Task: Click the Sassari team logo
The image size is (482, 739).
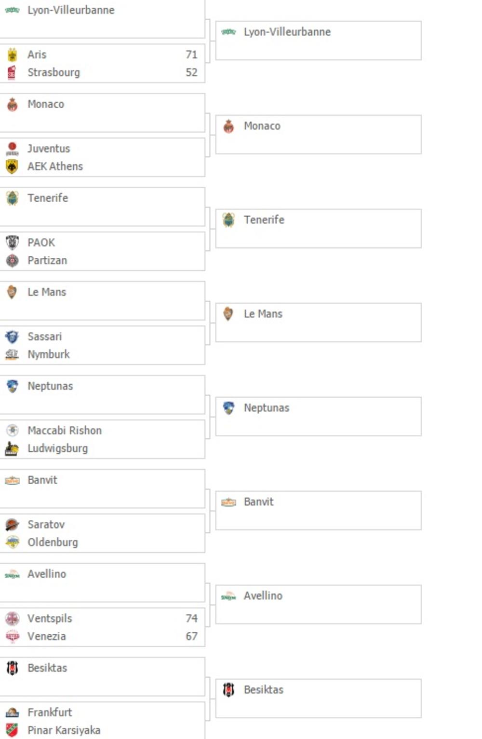Action: coord(12,336)
